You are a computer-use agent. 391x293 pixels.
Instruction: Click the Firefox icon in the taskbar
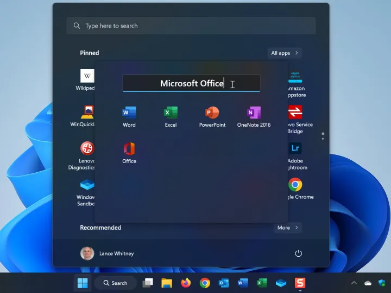pyautogui.click(x=186, y=283)
